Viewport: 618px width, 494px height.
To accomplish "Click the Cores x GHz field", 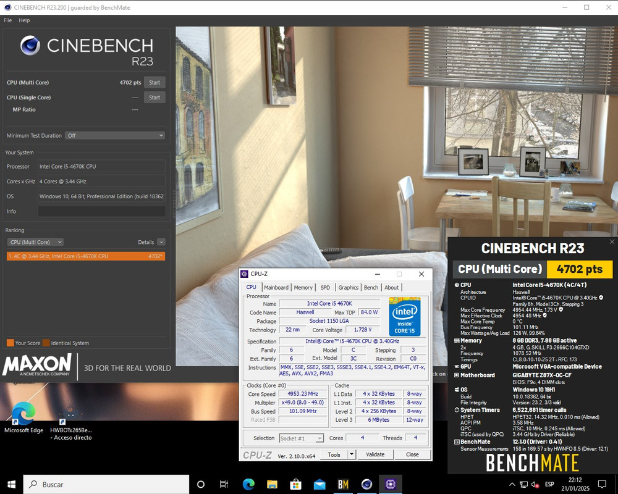I will click(101, 181).
